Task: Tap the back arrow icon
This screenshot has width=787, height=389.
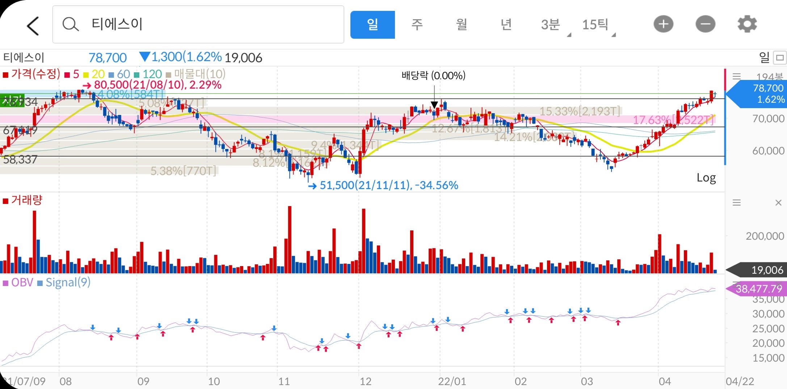Action: (x=33, y=26)
